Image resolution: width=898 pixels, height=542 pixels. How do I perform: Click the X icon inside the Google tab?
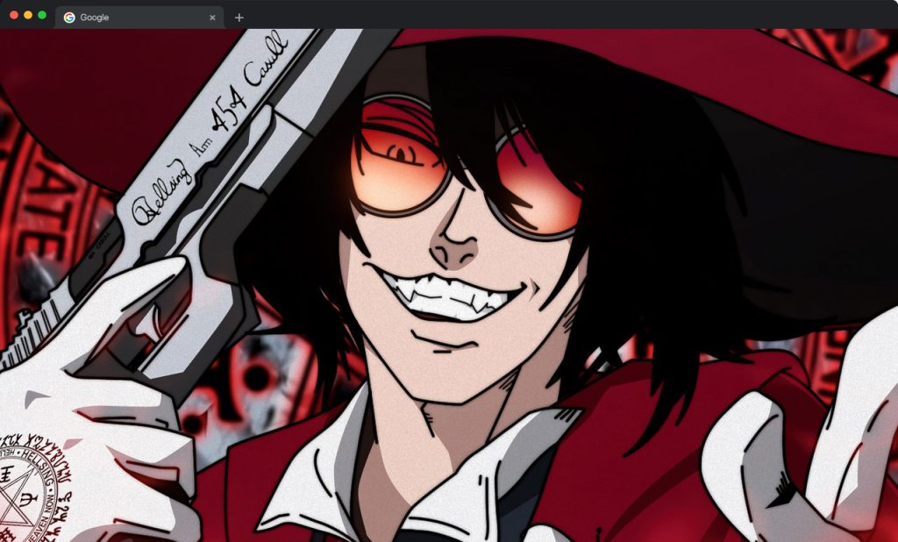click(212, 16)
